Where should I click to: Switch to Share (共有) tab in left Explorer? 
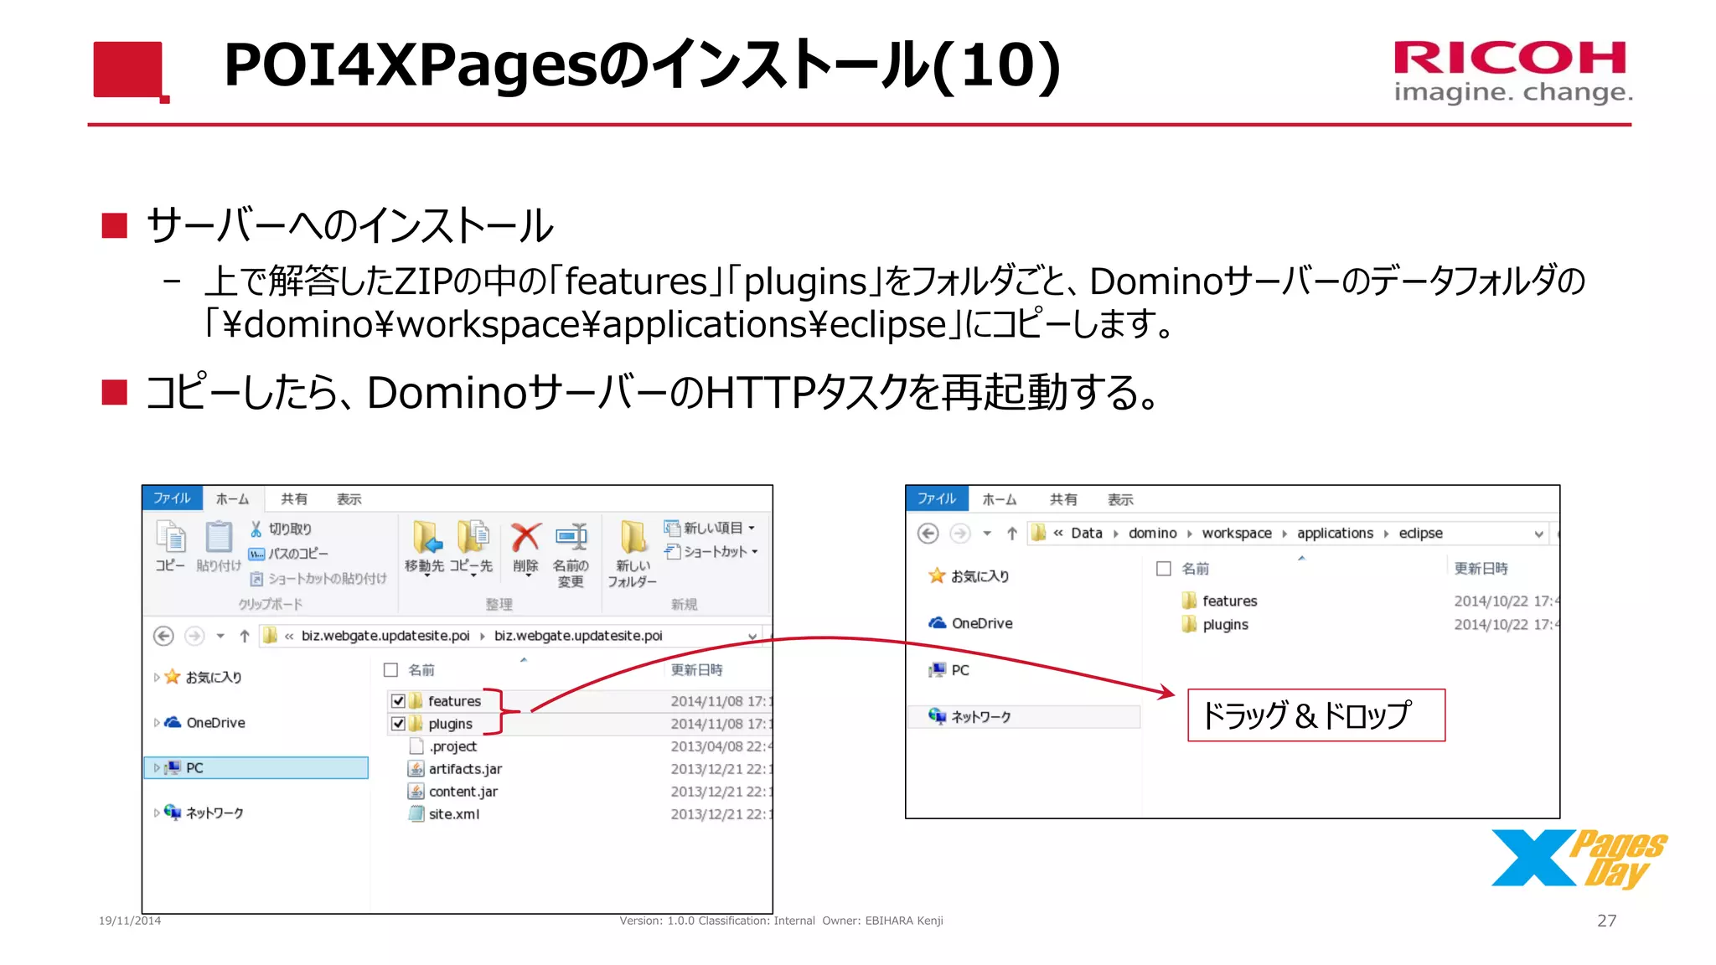(x=294, y=498)
